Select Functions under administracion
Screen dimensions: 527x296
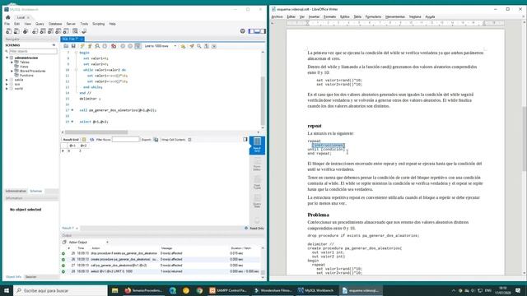click(26, 75)
